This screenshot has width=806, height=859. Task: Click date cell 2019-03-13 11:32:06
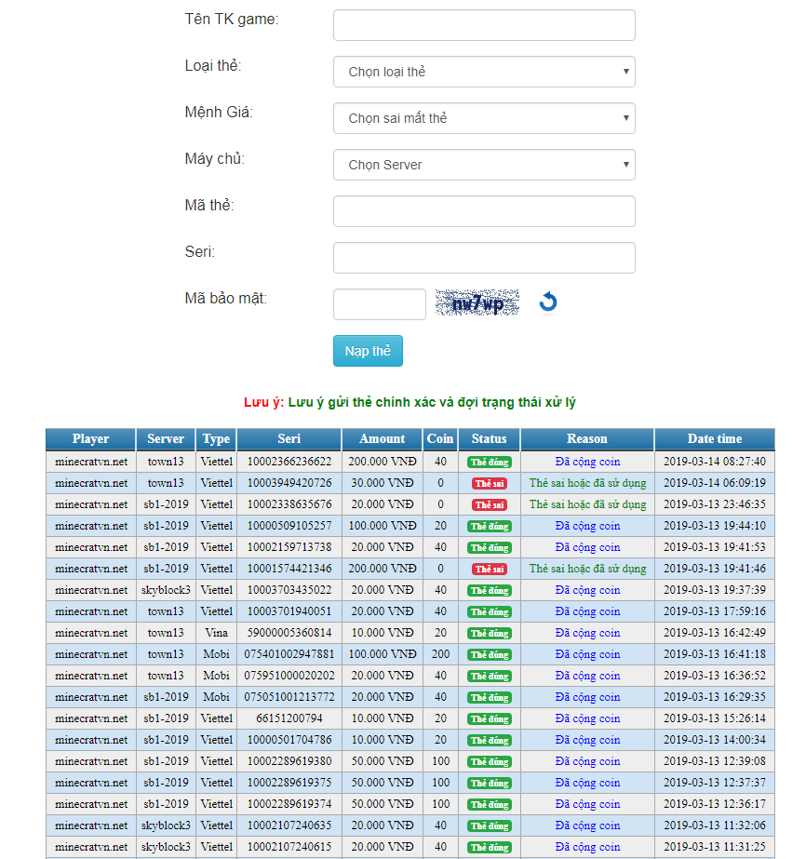point(715,825)
